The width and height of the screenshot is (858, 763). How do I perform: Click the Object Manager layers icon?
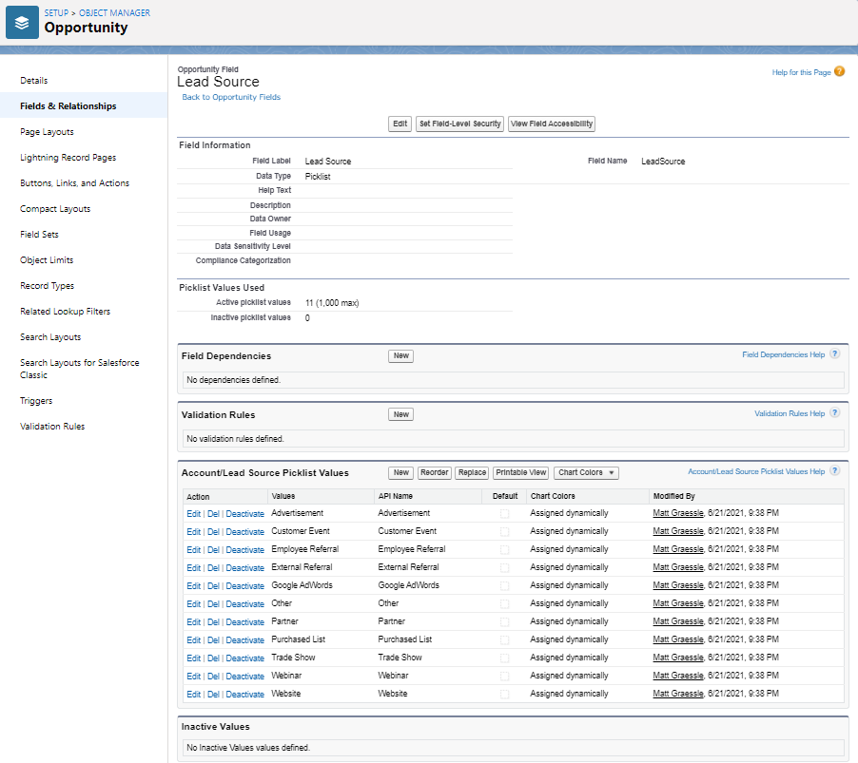21,21
